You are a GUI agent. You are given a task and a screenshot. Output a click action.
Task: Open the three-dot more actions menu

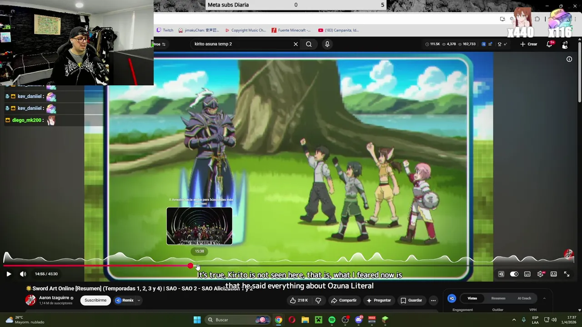pyautogui.click(x=433, y=300)
